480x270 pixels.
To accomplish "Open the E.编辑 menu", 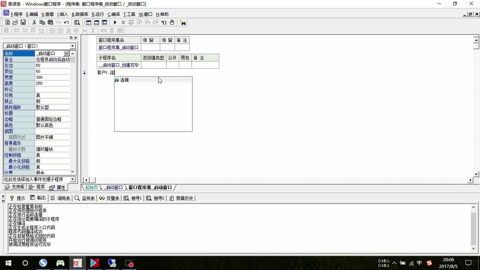I will [32, 14].
